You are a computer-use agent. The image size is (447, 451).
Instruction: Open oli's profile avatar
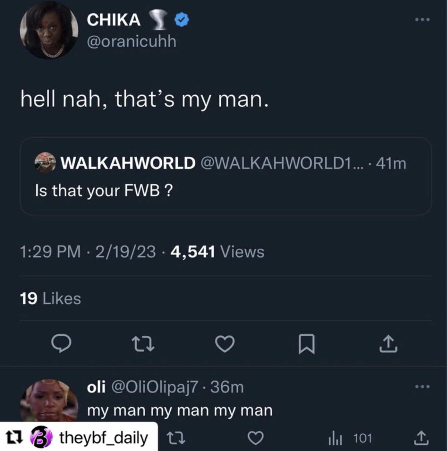[49, 400]
